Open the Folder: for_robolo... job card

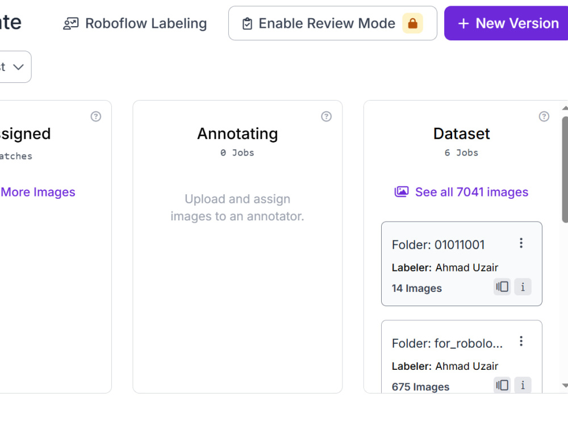point(461,357)
